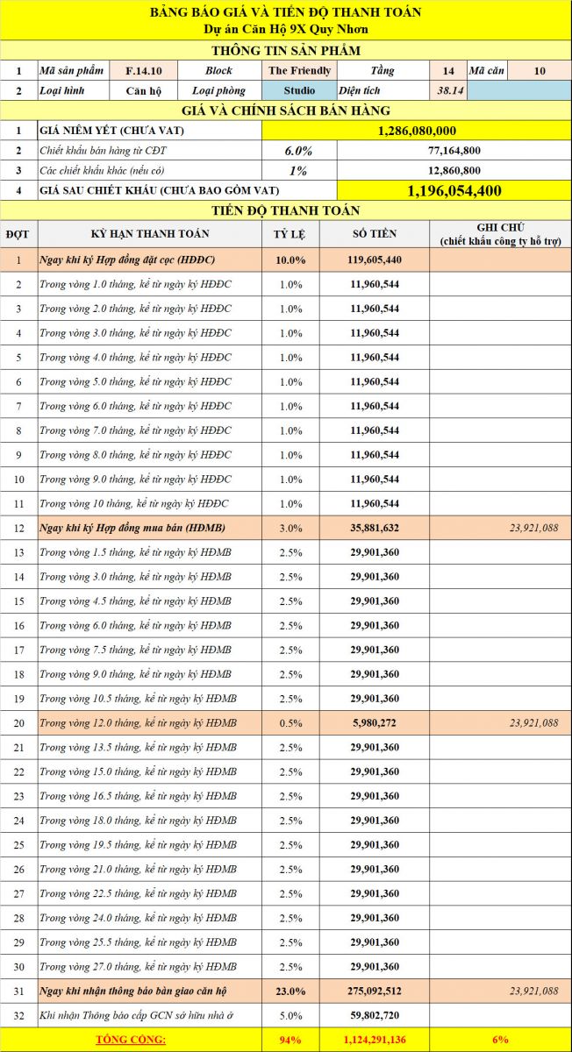Image resolution: width=572 pixels, height=1052 pixels.
Task: Select the 35,881,632 amount cell
Action: (x=375, y=529)
